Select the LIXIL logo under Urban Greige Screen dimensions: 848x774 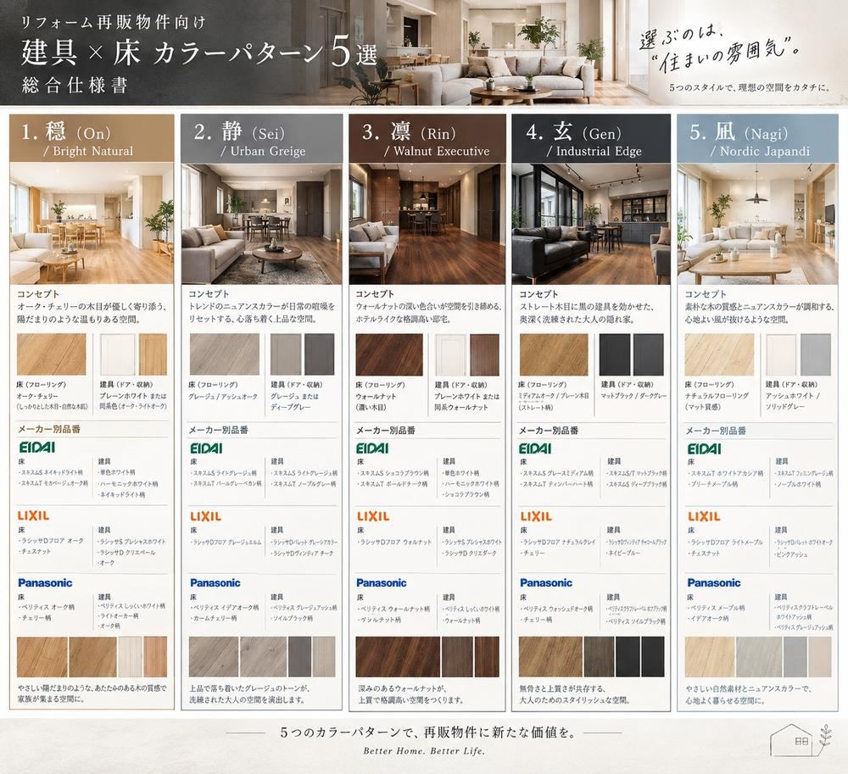pos(205,516)
